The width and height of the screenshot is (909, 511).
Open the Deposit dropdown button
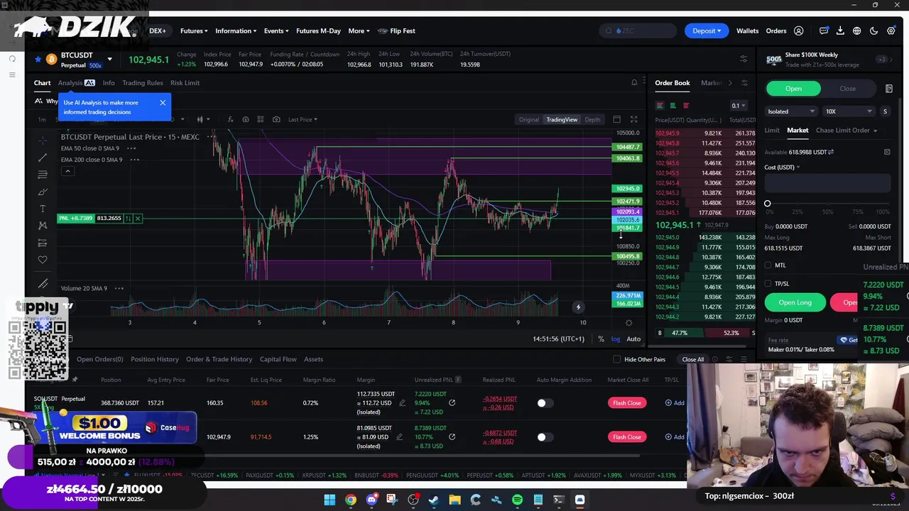click(x=707, y=31)
